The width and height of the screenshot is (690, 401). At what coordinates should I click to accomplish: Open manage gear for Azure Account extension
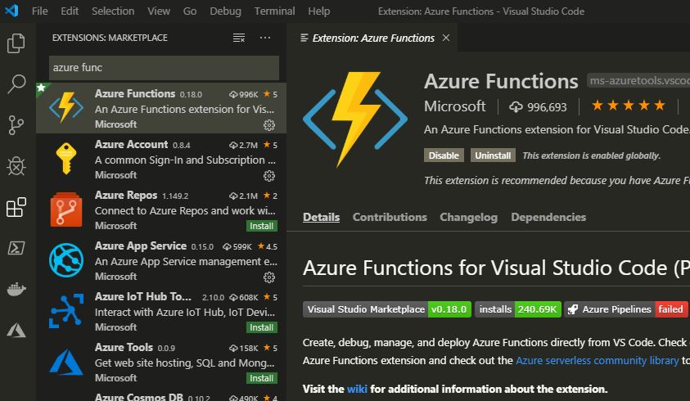tap(268, 176)
